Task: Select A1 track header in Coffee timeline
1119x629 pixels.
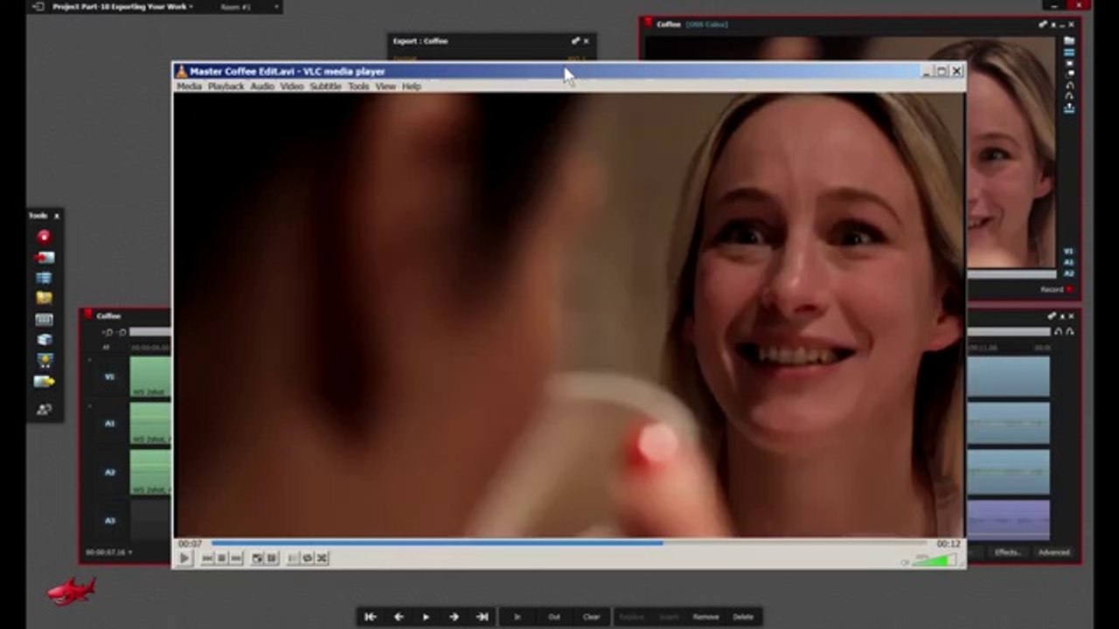Action: (109, 423)
